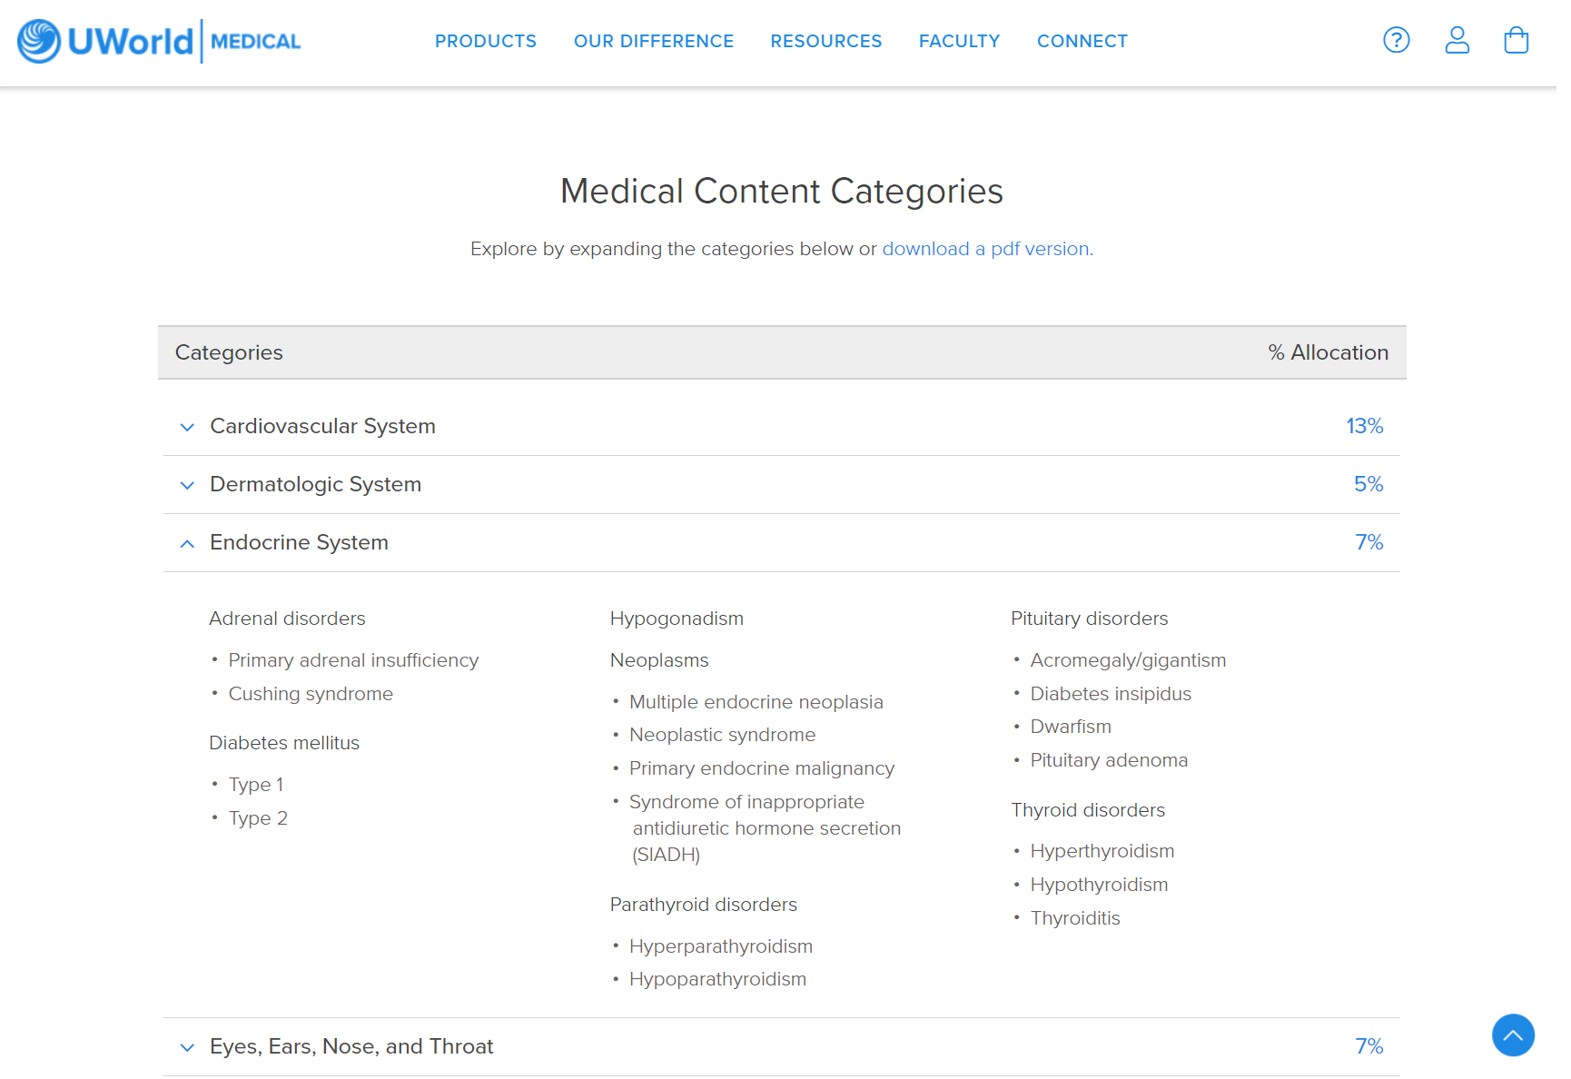Open the user account icon

(1457, 40)
